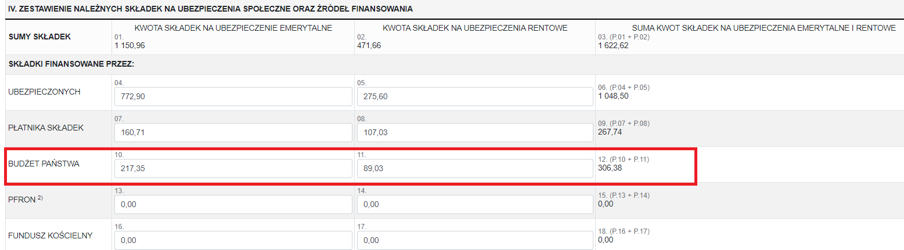
Task: Click the SKŁADKI FINANSOWANE PRZEZ header row
Action: click(452, 65)
